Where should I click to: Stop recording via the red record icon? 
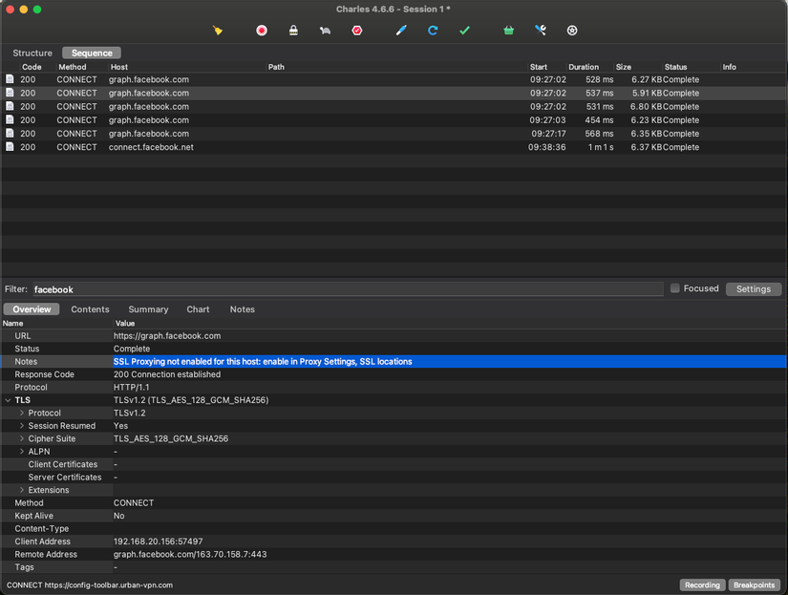(261, 30)
